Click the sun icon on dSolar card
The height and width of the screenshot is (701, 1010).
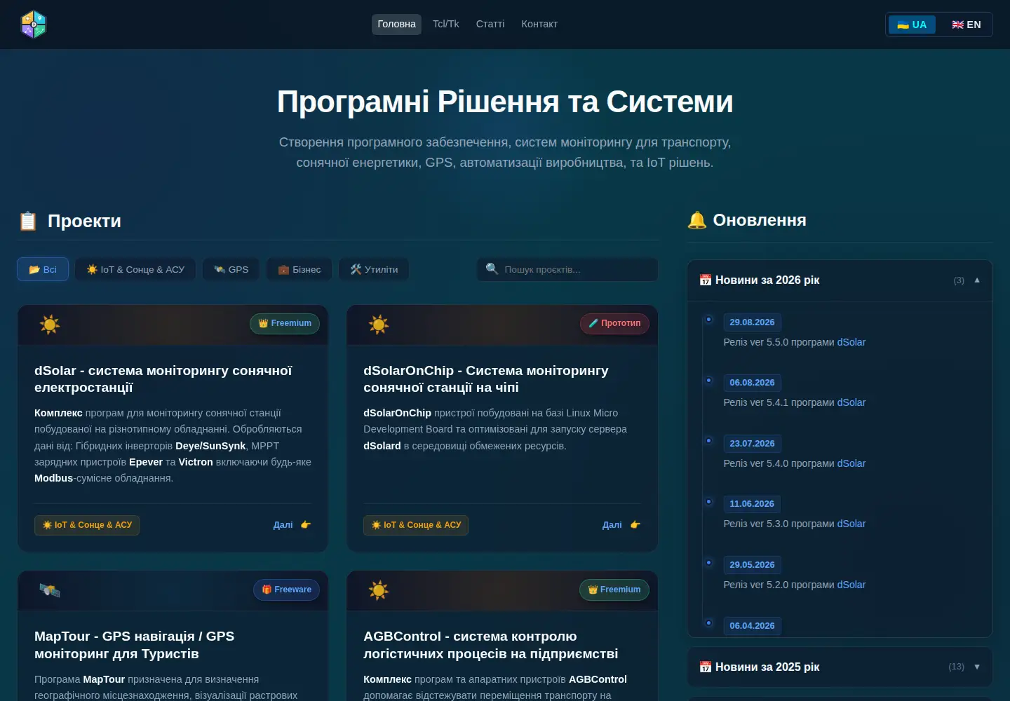49,324
